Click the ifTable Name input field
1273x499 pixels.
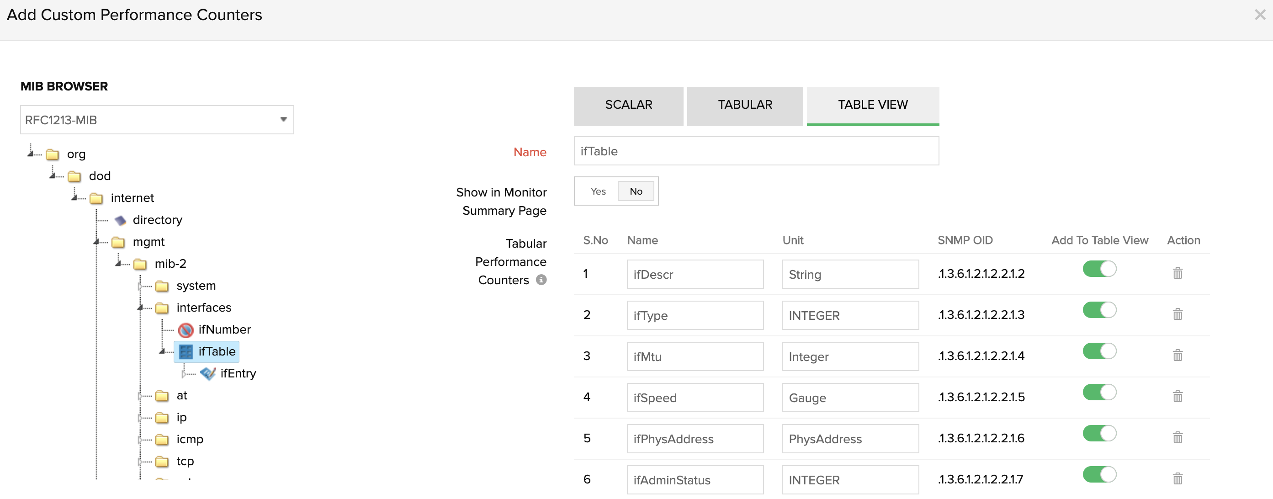tap(756, 151)
